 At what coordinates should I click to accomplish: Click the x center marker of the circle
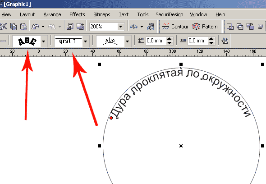181,146
